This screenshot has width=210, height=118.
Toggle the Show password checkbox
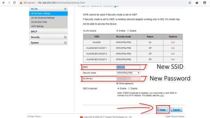[x=117, y=83]
